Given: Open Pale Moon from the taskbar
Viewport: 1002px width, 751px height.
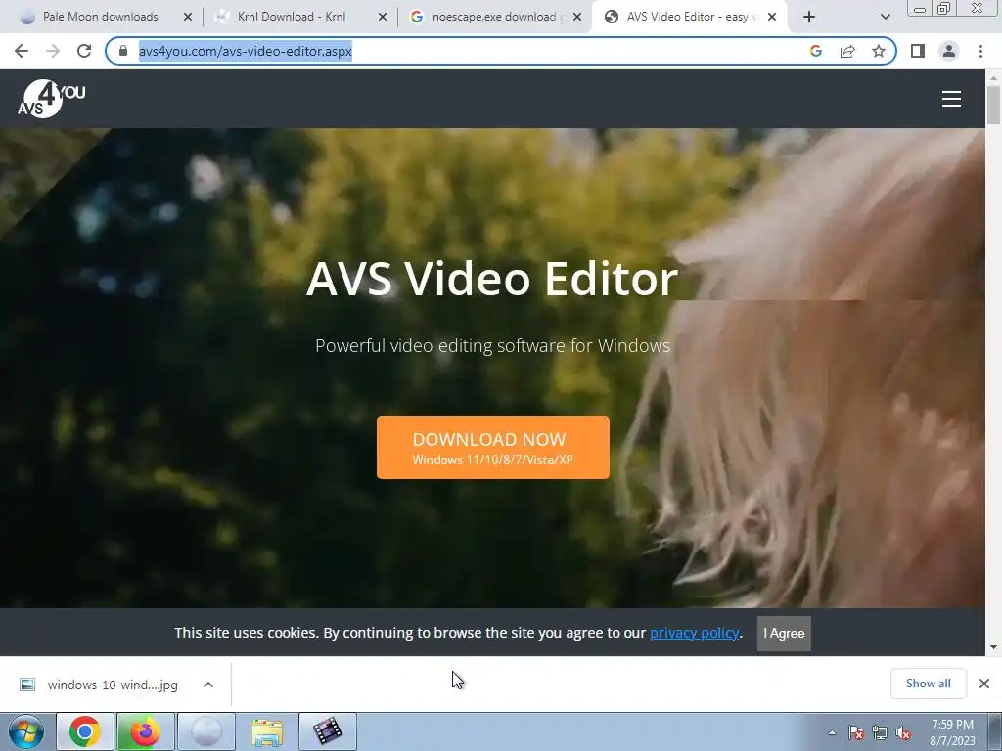Looking at the screenshot, I should point(205,731).
